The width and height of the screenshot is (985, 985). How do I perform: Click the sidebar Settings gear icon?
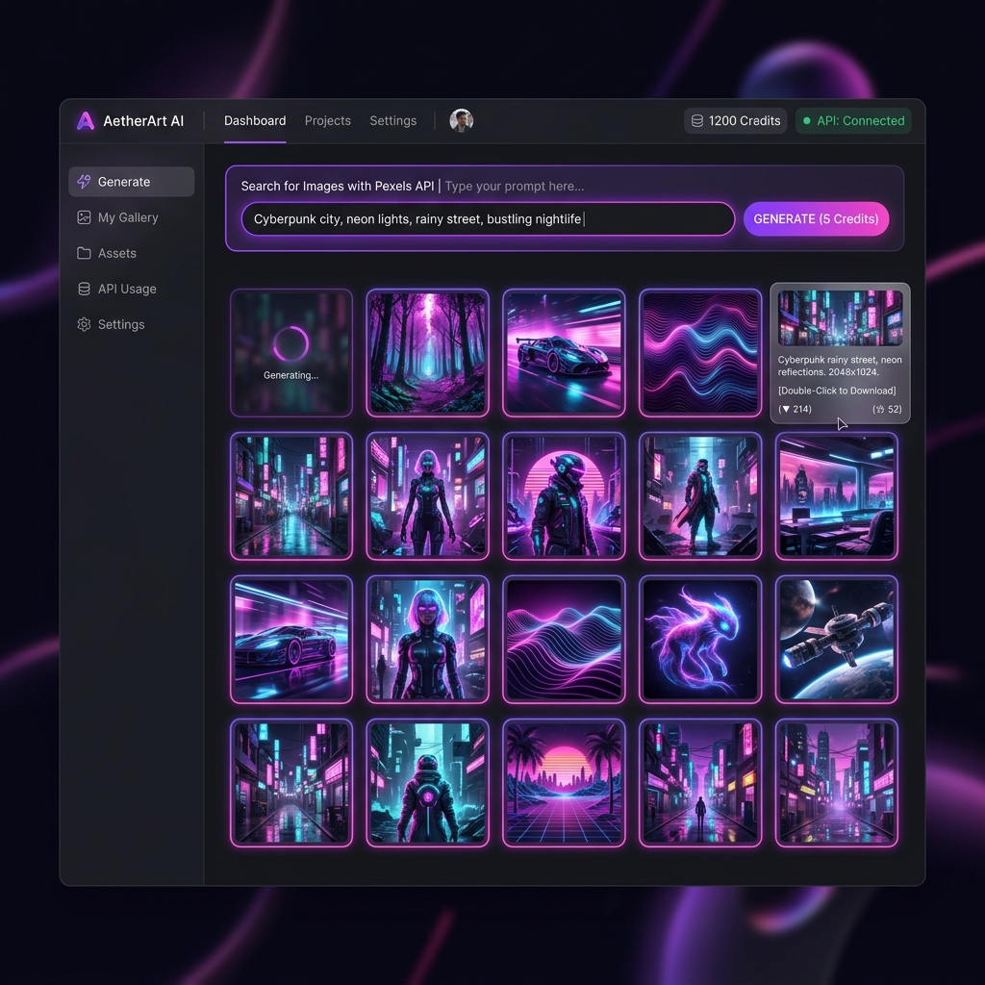(84, 324)
